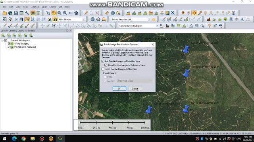Open the File menu
This screenshot has height=142, width=254.
coord(5,7)
